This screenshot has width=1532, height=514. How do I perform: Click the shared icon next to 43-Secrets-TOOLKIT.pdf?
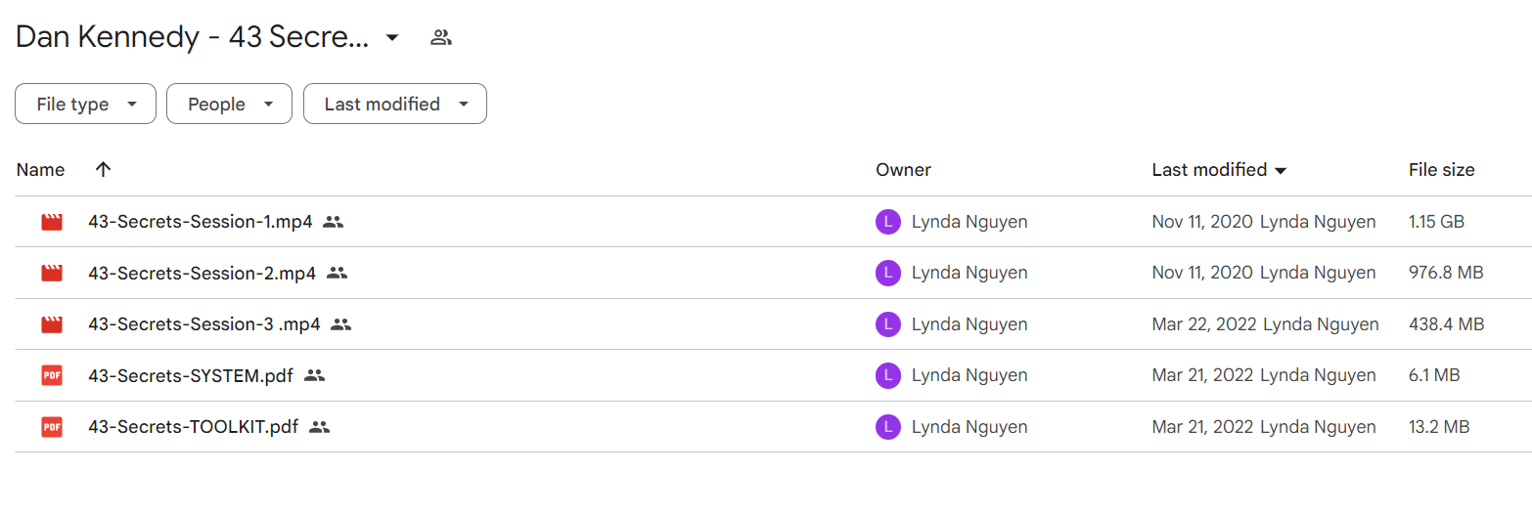(x=319, y=427)
